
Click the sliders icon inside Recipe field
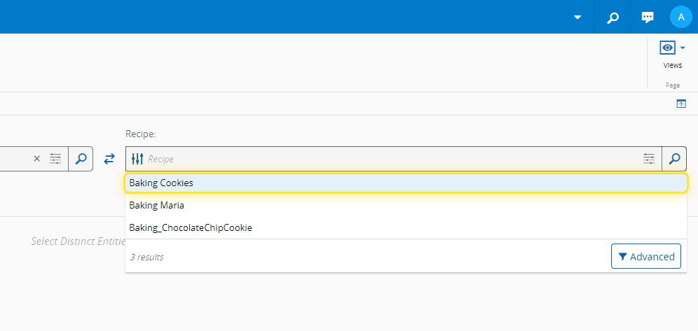tap(137, 159)
